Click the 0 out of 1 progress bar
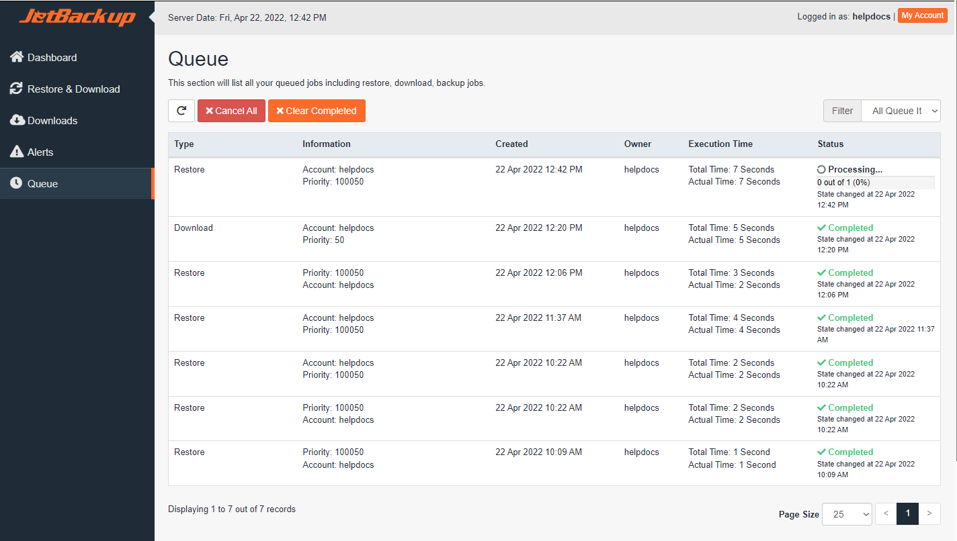Screen dimensions: 957x541 point(876,183)
